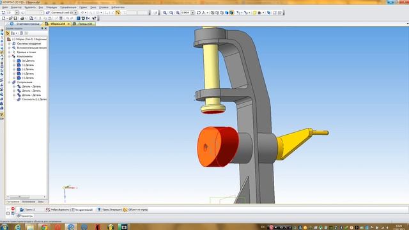The image size is (409, 230).
Task: Select the wireframe display mode icon
Action: [x=213, y=13]
